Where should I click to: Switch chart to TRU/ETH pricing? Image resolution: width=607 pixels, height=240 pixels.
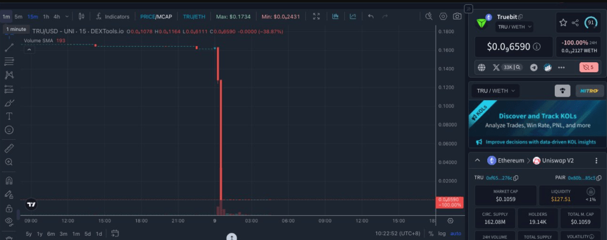(x=194, y=17)
